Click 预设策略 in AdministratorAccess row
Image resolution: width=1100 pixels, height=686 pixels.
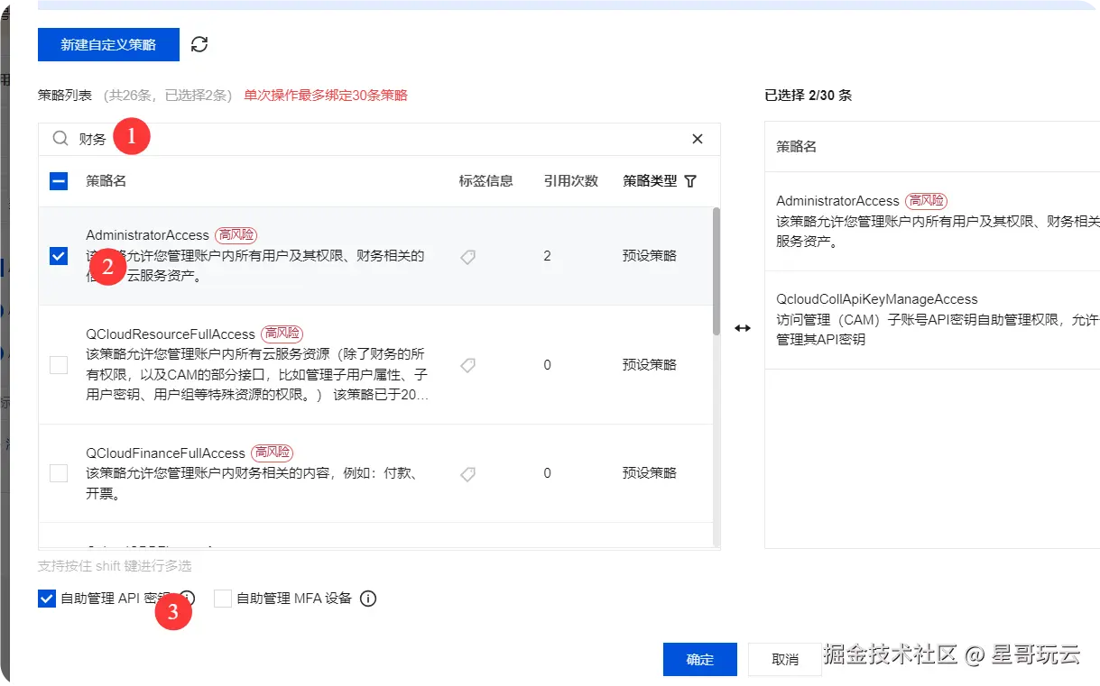pos(650,256)
